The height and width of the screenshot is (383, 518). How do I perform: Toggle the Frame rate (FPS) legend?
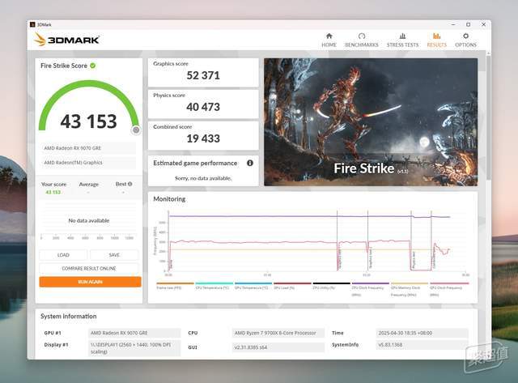coord(175,286)
